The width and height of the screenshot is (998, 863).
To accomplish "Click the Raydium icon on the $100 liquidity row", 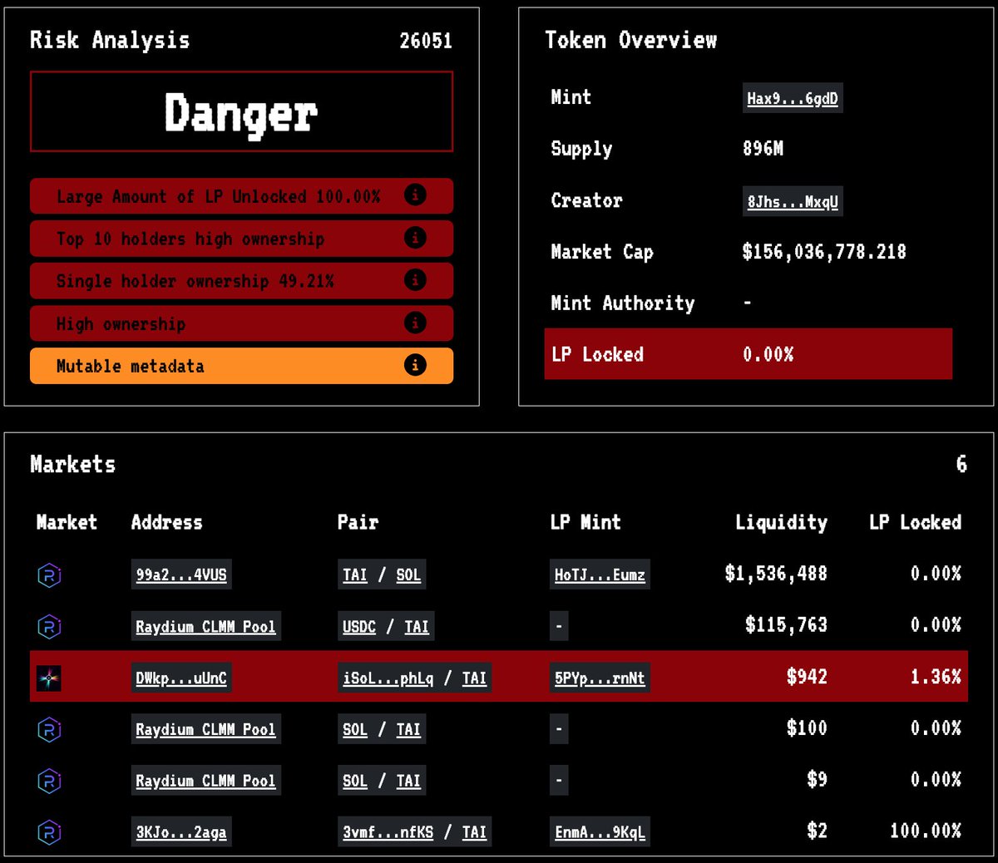I will [48, 729].
